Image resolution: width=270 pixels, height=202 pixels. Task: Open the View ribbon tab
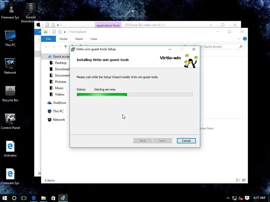tap(94, 39)
